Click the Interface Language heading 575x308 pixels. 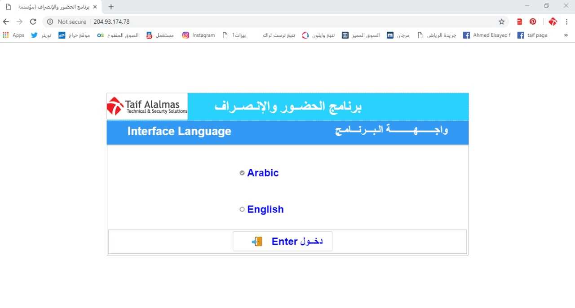tap(179, 131)
